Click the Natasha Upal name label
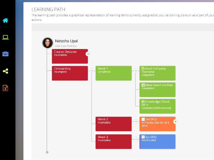The image size is (214, 160). pos(66,41)
